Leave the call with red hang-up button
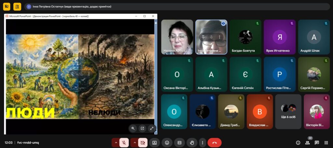This screenshot has height=148, width=333. tap(214, 142)
